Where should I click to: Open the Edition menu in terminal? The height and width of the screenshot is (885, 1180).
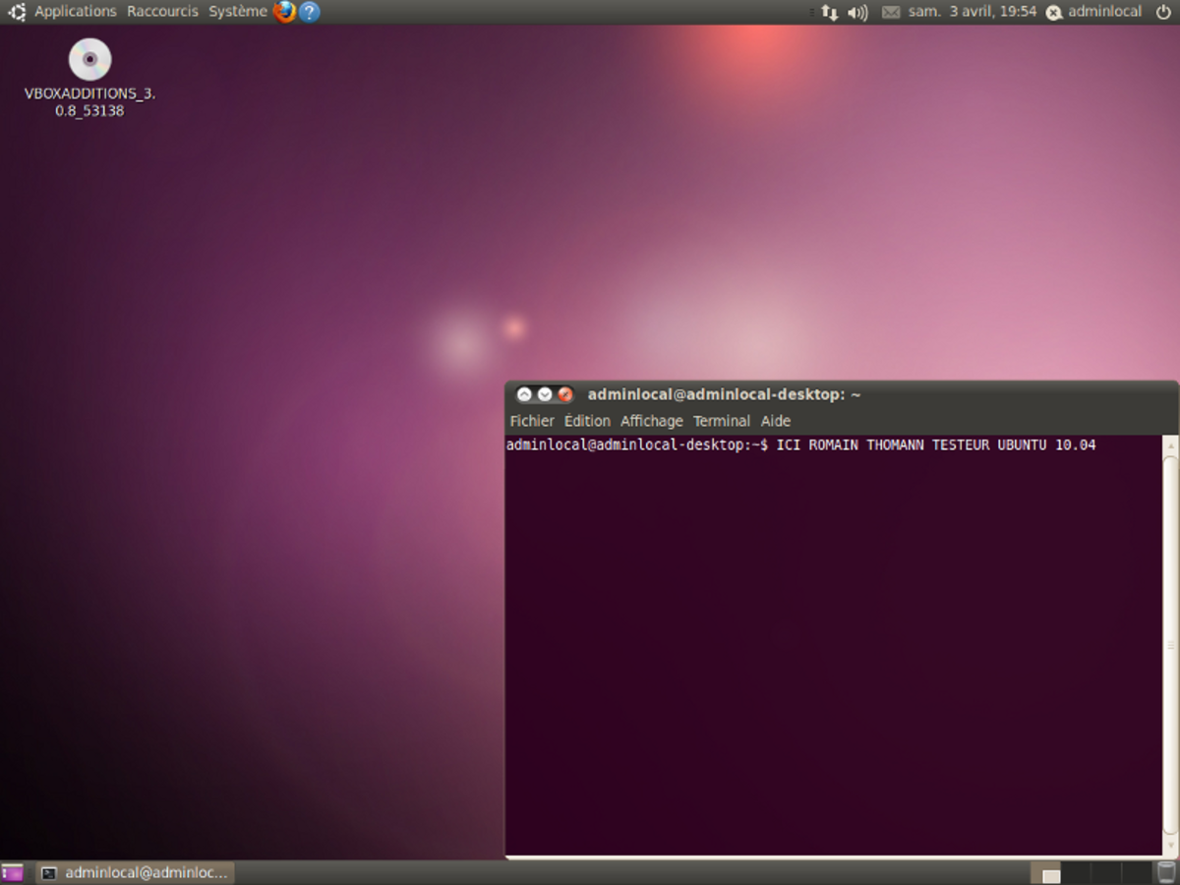587,421
